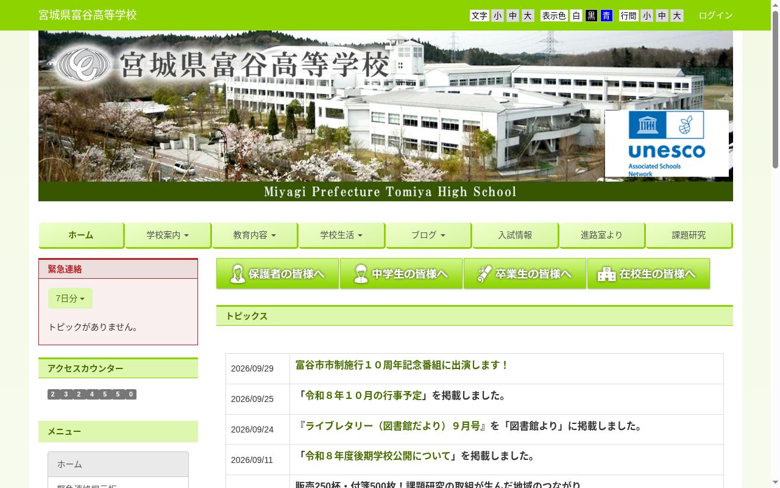Go to the ホーム navigation tab
780x488 pixels.
81,235
